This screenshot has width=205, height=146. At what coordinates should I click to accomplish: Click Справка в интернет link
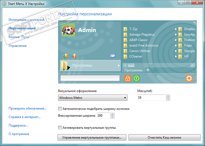tap(24, 117)
